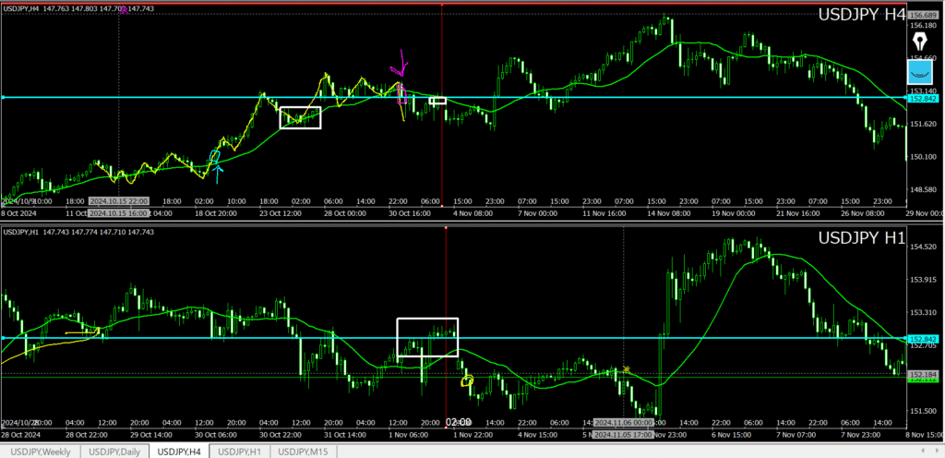The width and height of the screenshot is (945, 458).
Task: Select the active USDJPY,H4 tab
Action: click(x=180, y=451)
